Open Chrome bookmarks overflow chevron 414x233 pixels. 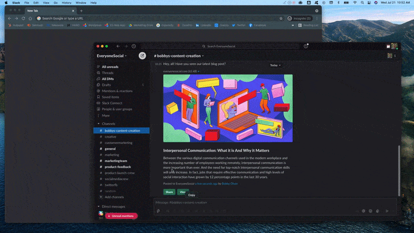[x=293, y=25]
